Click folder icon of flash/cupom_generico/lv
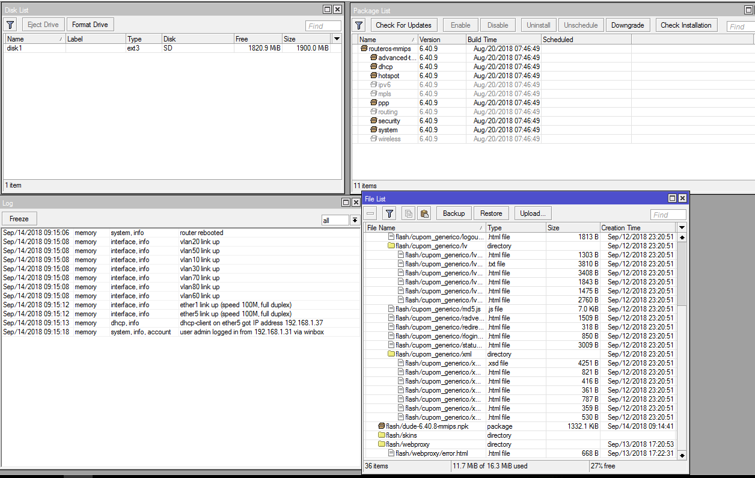The height and width of the screenshot is (478, 755). (391, 246)
